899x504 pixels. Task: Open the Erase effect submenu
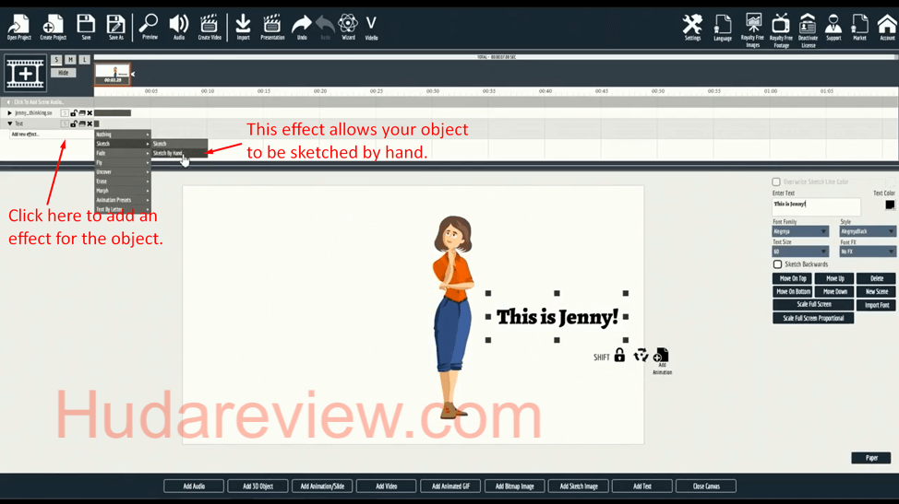123,182
